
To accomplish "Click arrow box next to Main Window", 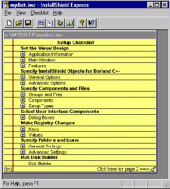I will click(x=23, y=60).
